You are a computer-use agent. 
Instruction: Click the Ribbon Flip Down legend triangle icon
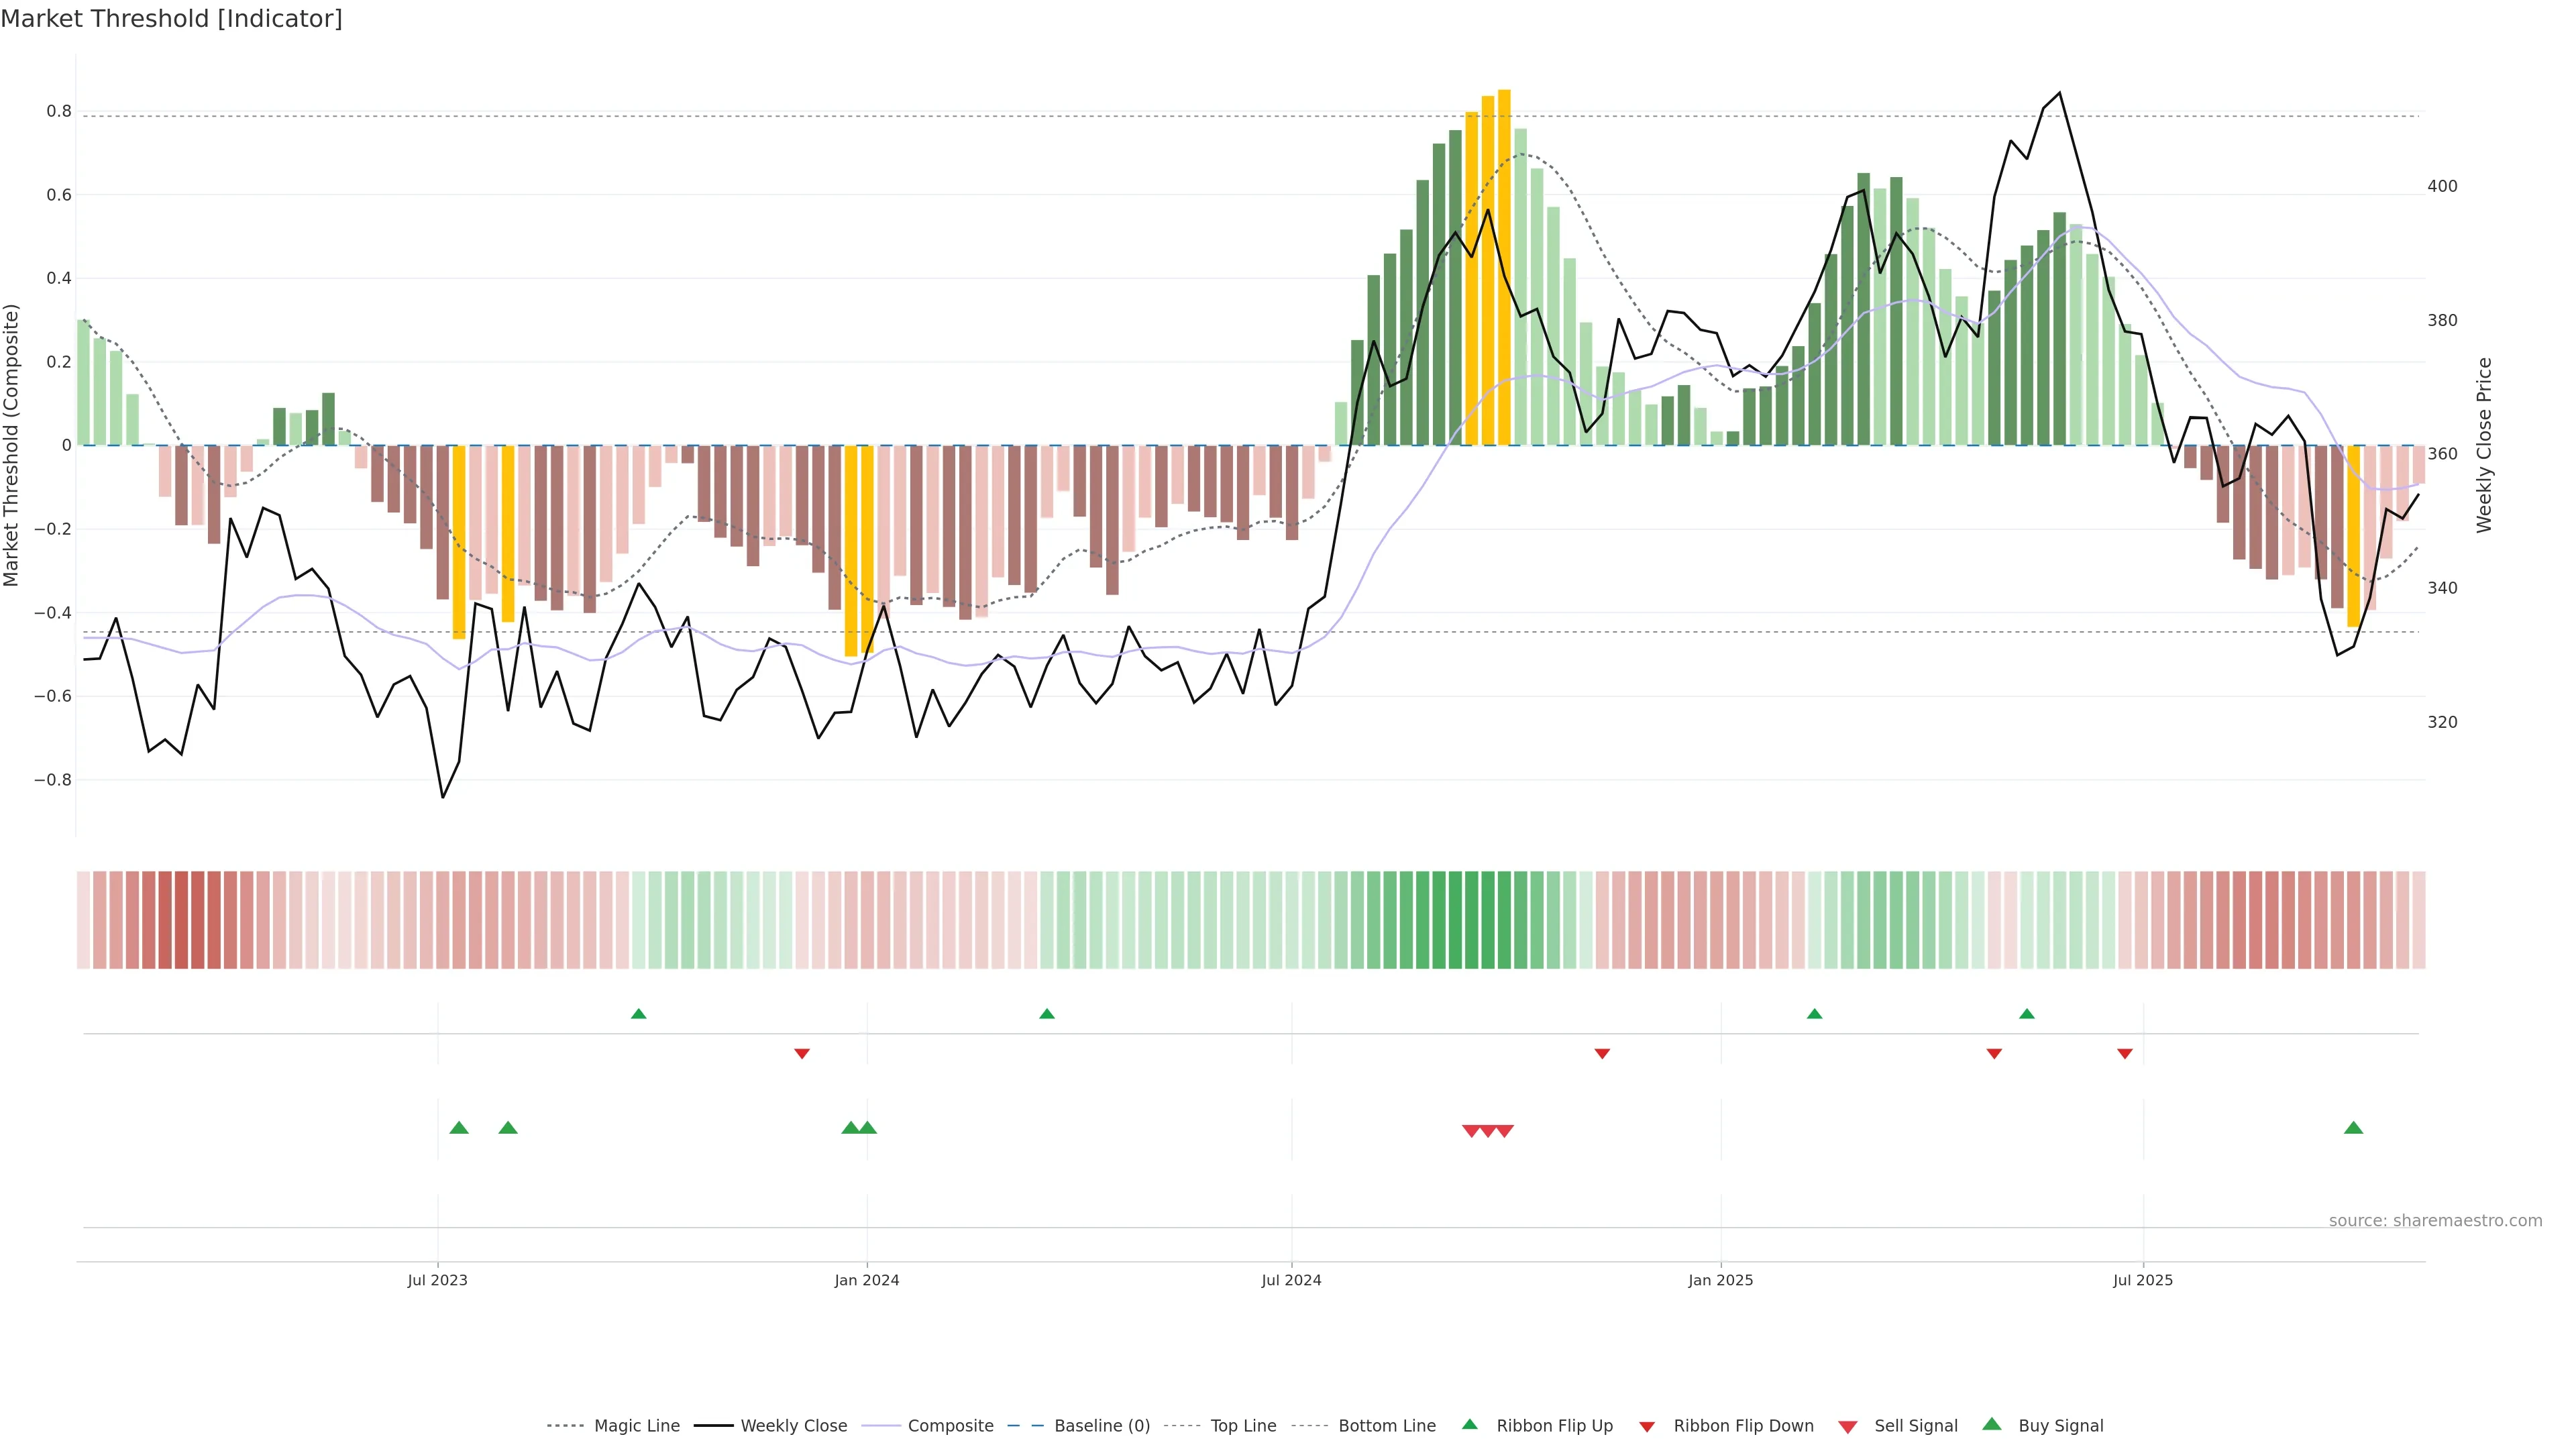coord(1647,1427)
